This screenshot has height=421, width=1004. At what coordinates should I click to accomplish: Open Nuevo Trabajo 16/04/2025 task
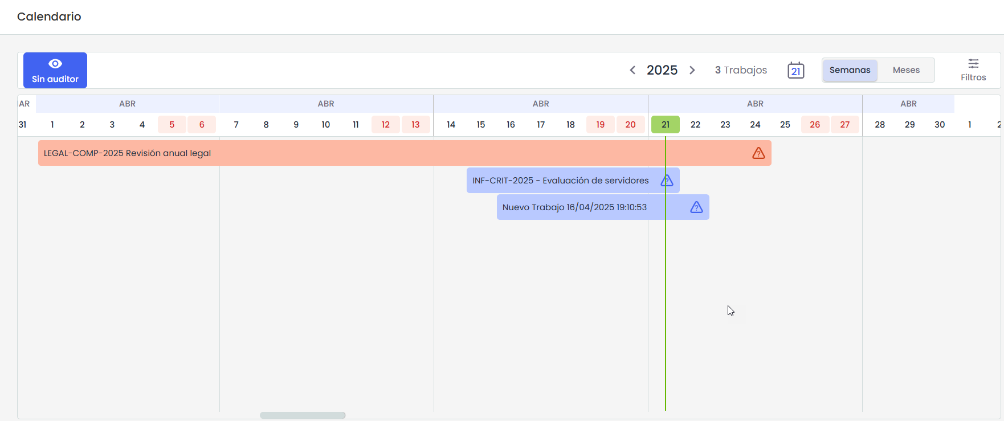click(574, 207)
